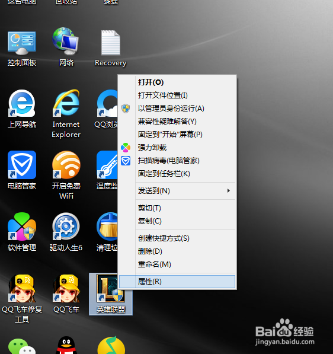Choose 复制(C) in the menu
333x354 pixels.
click(x=177, y=221)
